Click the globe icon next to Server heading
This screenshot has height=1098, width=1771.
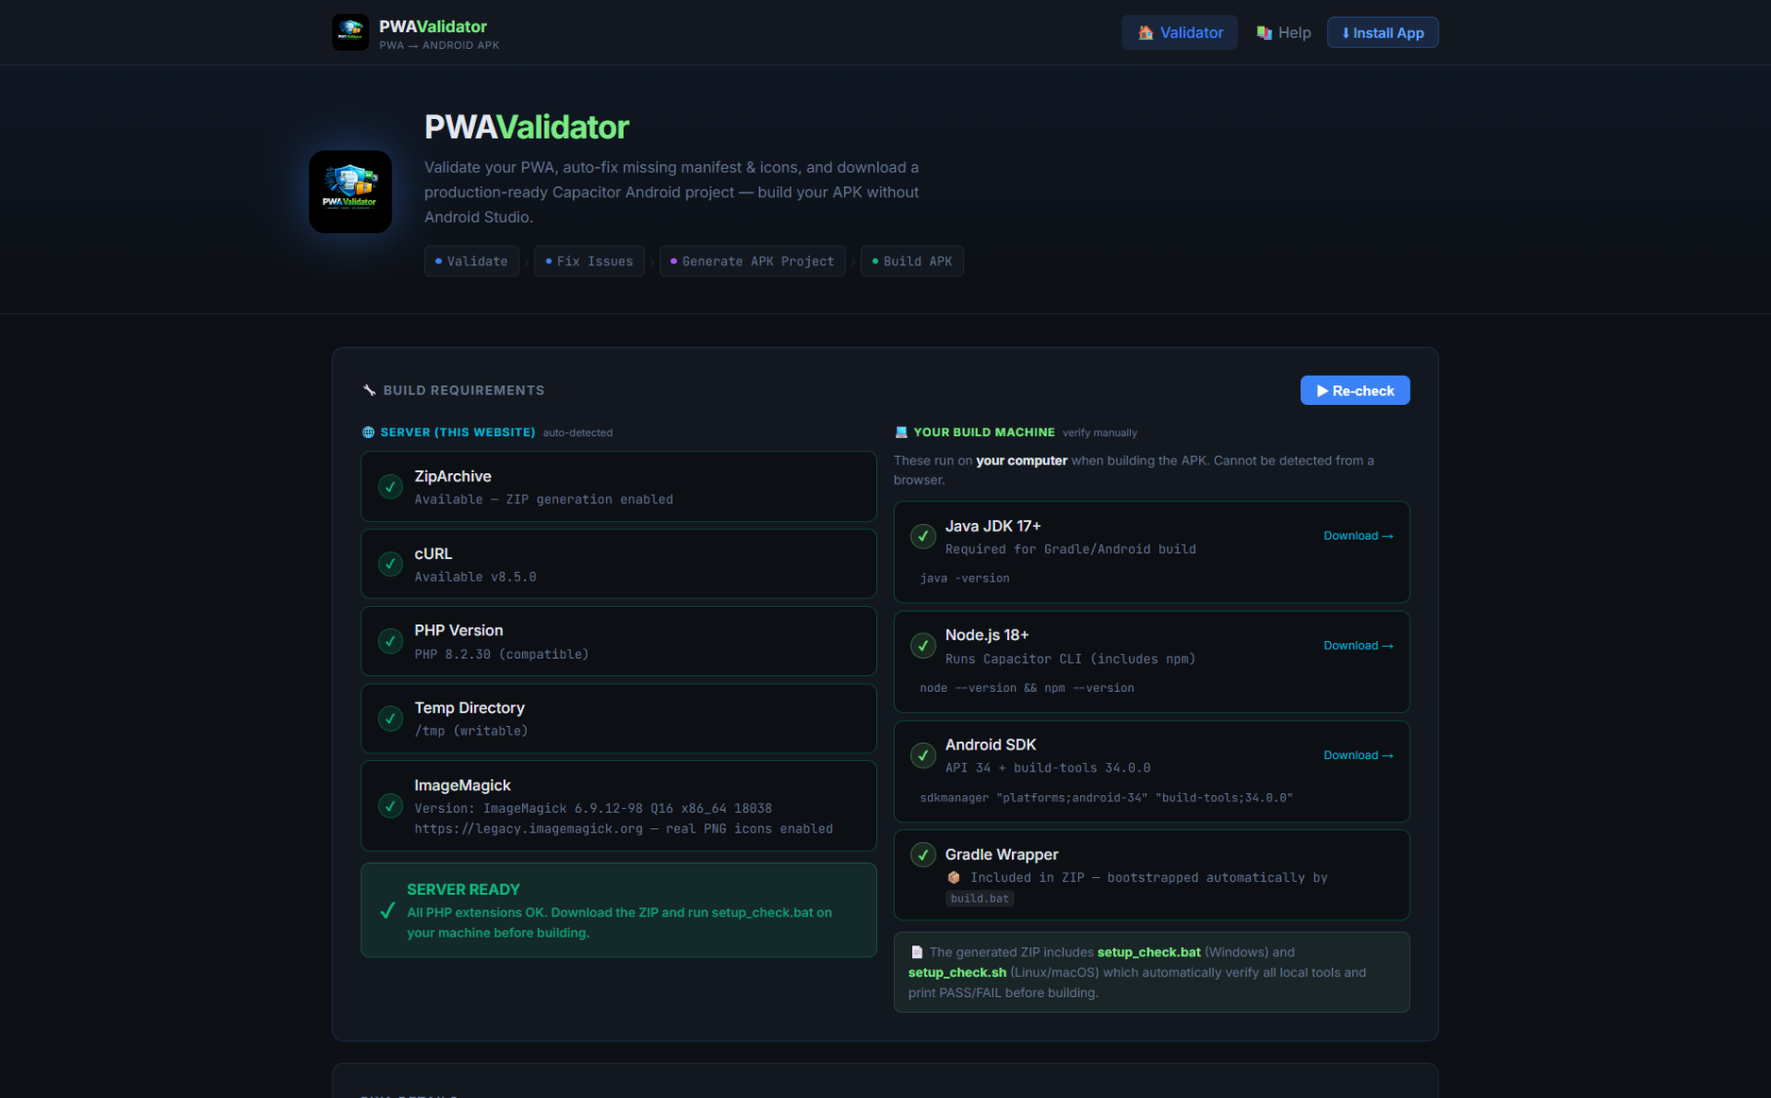(368, 432)
